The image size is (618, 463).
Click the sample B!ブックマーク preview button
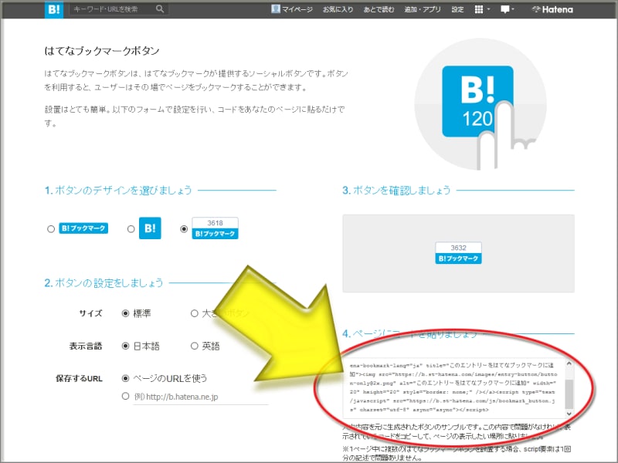[x=457, y=258]
